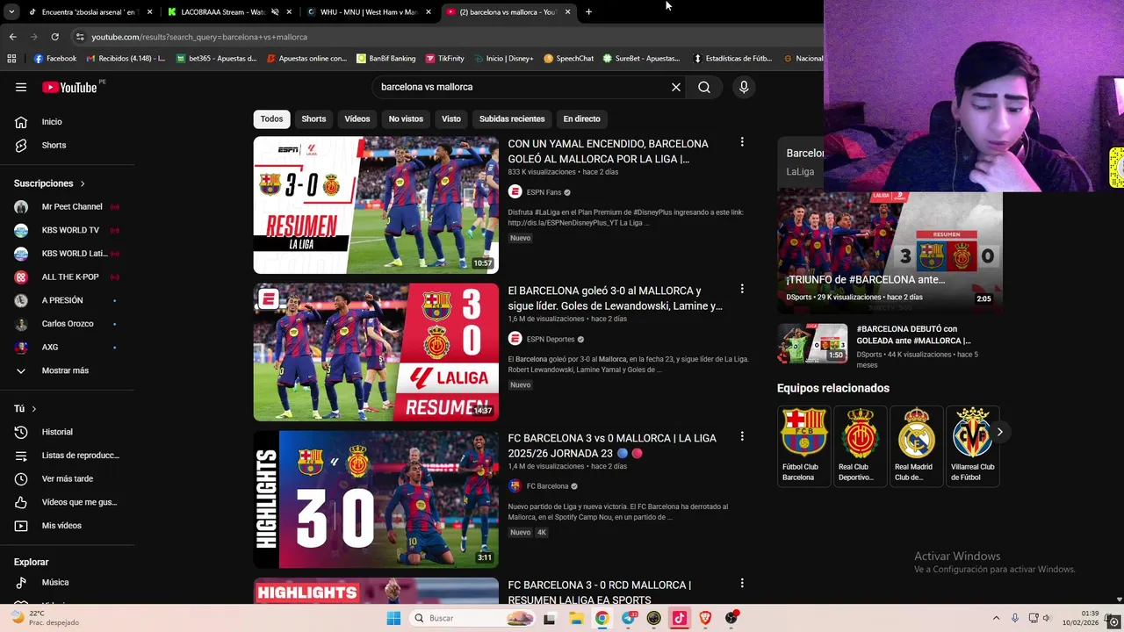Reload the page in browser toolbar
This screenshot has width=1124, height=632.
[54, 37]
